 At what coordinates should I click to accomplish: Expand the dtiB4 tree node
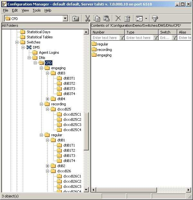click(48, 99)
